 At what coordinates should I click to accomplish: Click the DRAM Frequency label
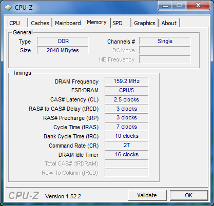click(x=76, y=81)
